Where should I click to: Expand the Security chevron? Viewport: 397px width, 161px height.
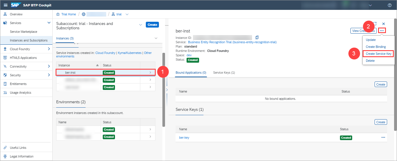click(x=49, y=75)
